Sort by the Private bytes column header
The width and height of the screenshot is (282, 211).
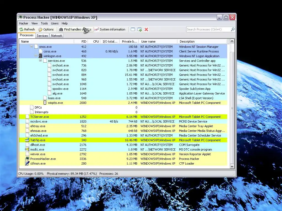(x=129, y=41)
